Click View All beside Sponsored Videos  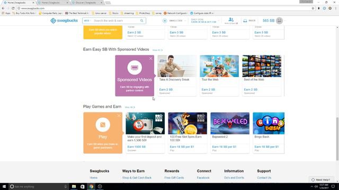coord(157,50)
